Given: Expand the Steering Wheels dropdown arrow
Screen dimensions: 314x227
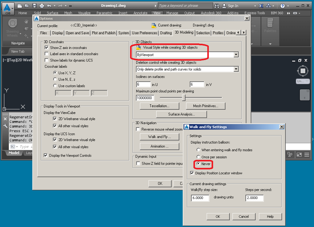Looking at the screenshot, I should pos(20,34).
